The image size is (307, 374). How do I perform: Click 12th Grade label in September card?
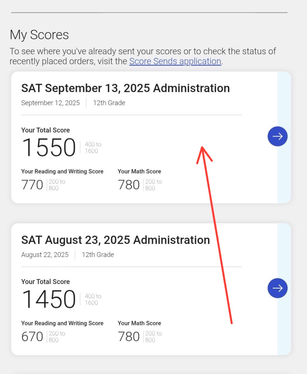pyautogui.click(x=109, y=103)
